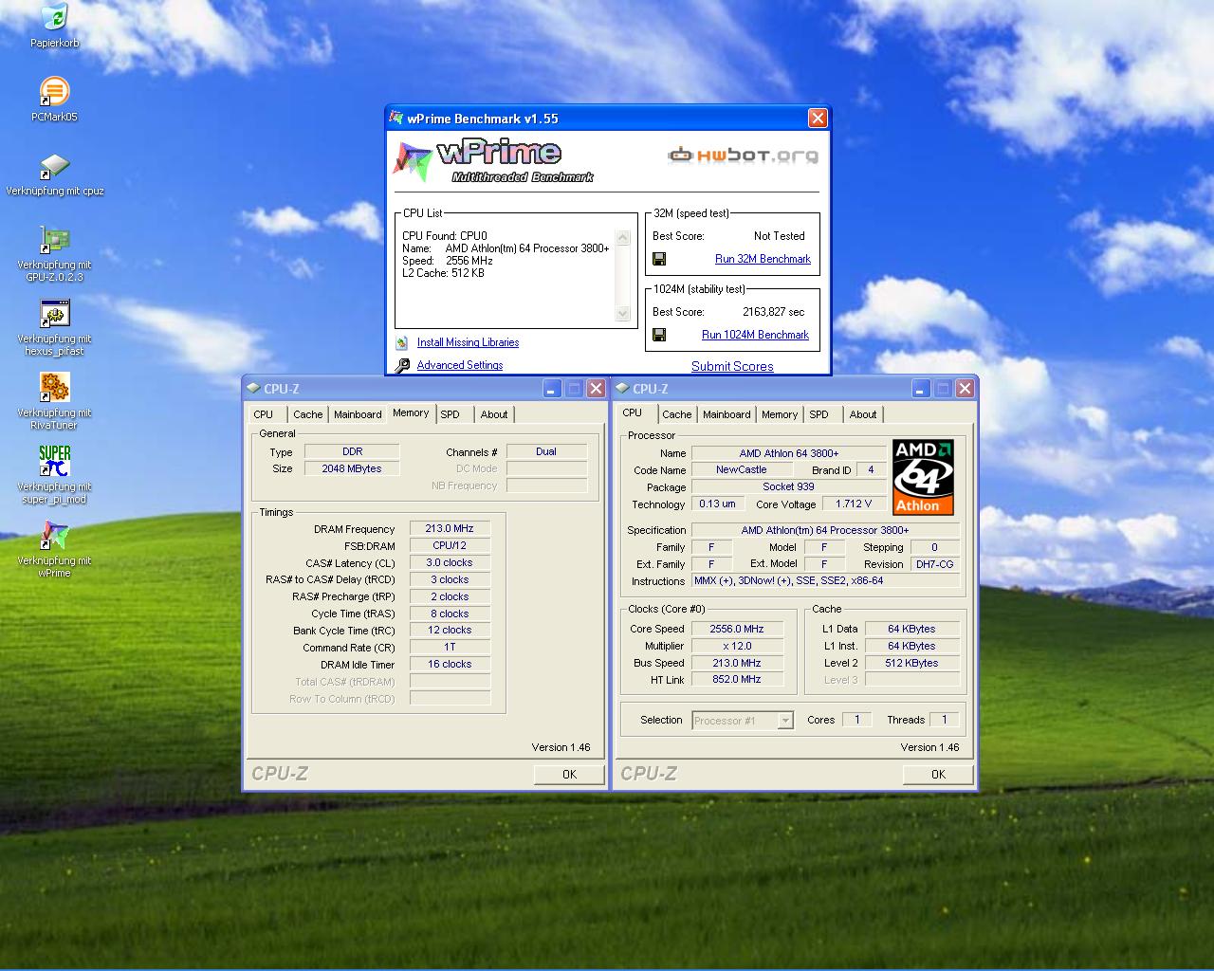
Task: Open About tab in left CPU-Z
Action: click(494, 414)
